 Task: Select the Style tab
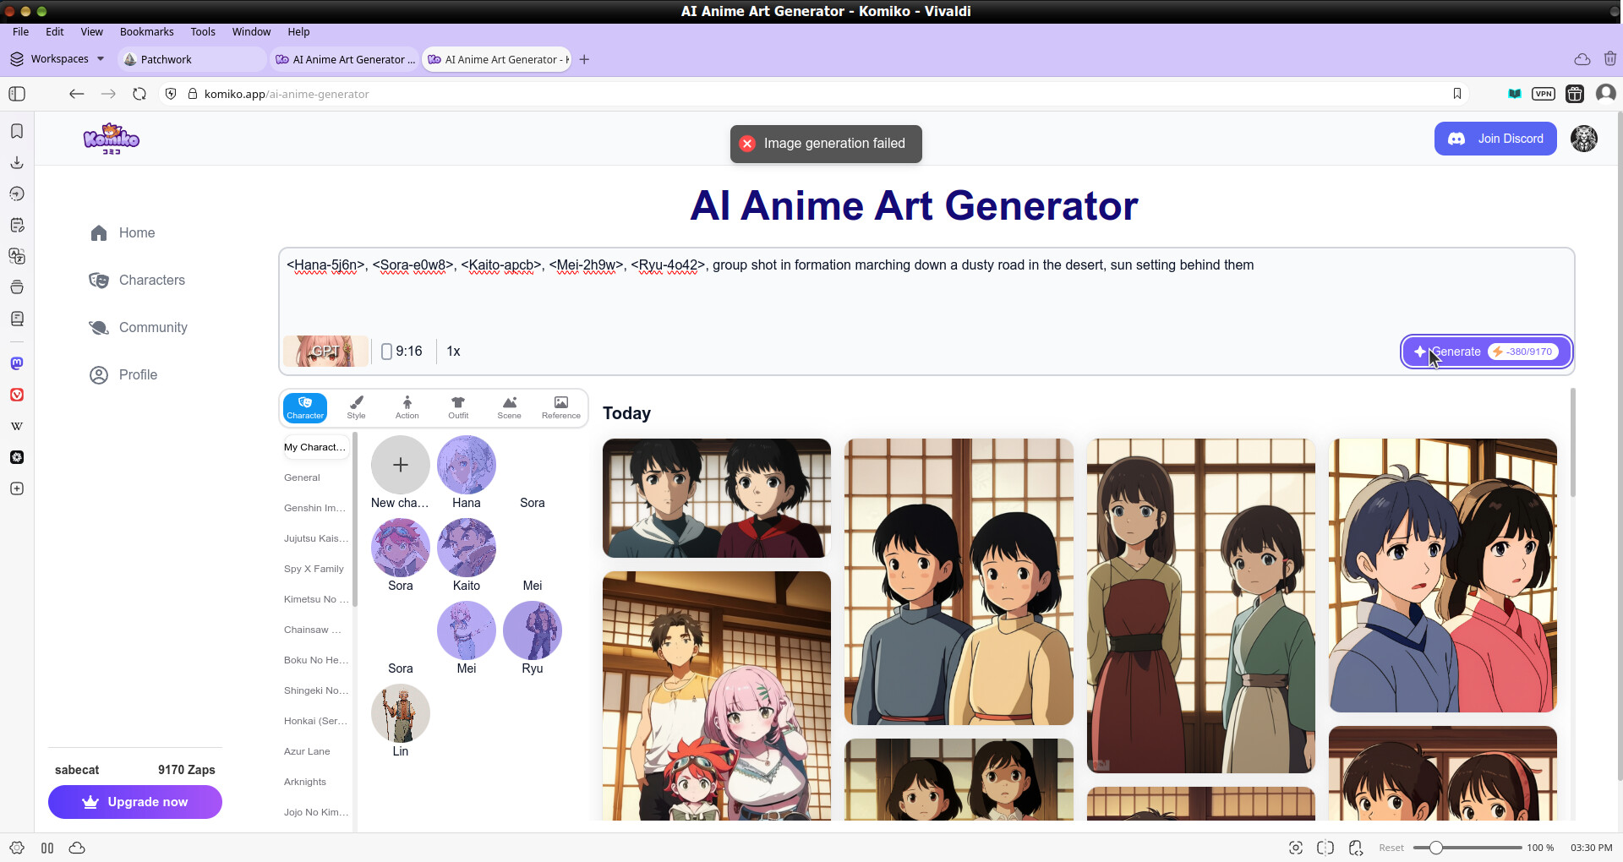point(357,407)
